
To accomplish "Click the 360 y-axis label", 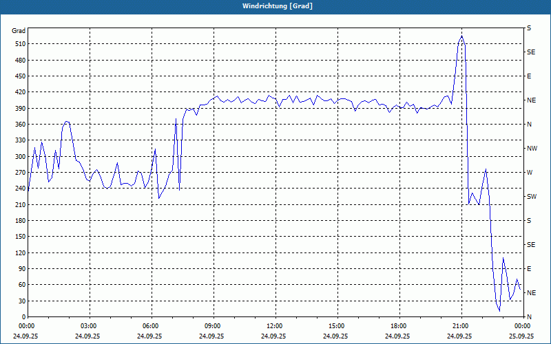I will click(20, 125).
